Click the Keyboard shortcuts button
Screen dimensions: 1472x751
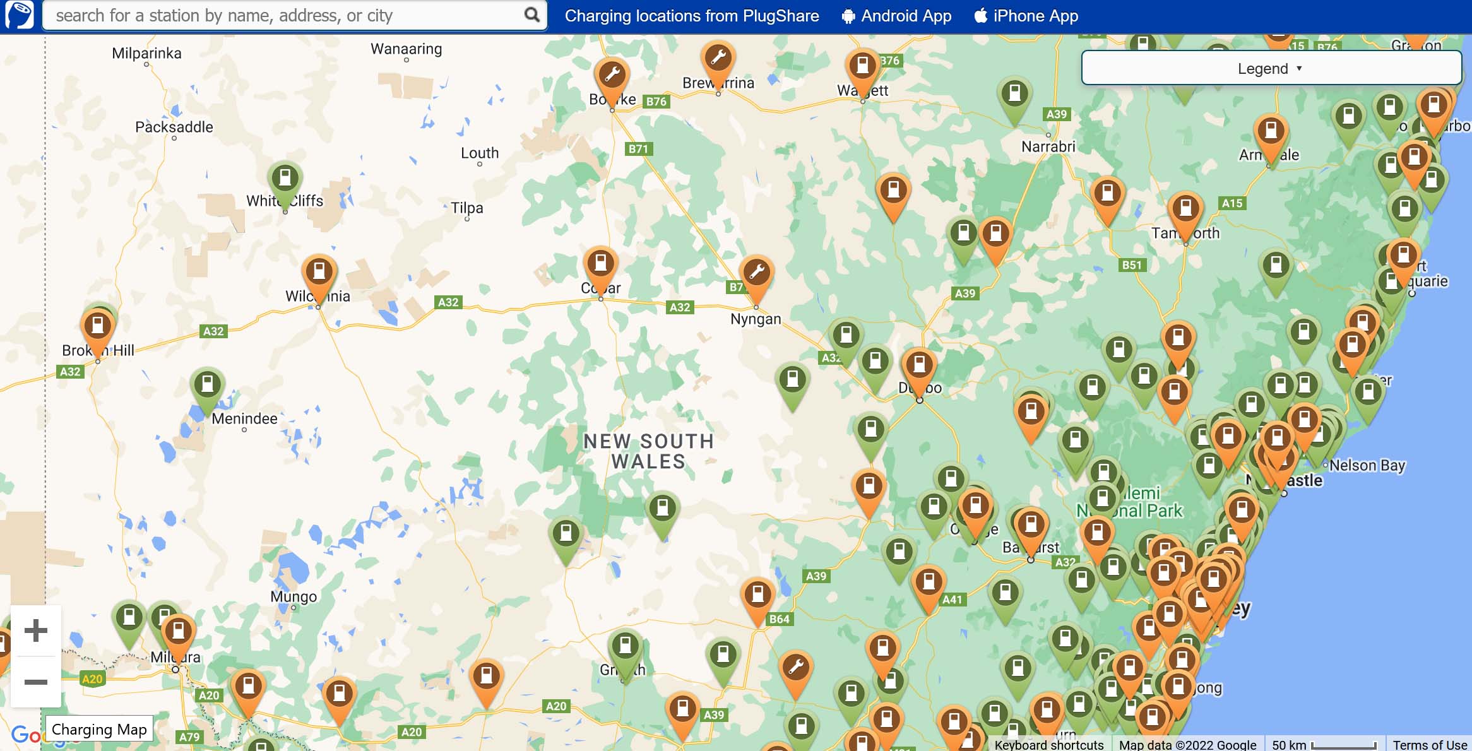pos(1048,745)
